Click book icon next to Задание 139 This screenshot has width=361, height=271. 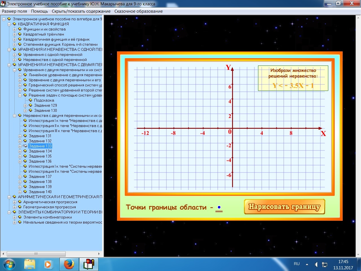tap(25, 187)
